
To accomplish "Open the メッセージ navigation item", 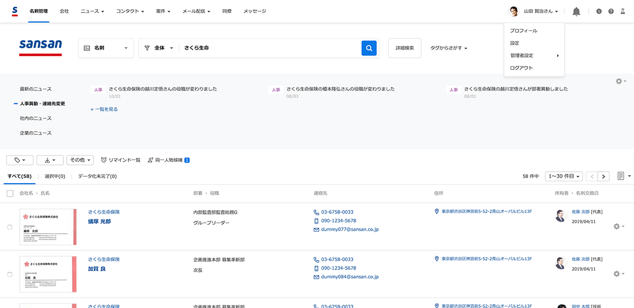I will point(255,11).
